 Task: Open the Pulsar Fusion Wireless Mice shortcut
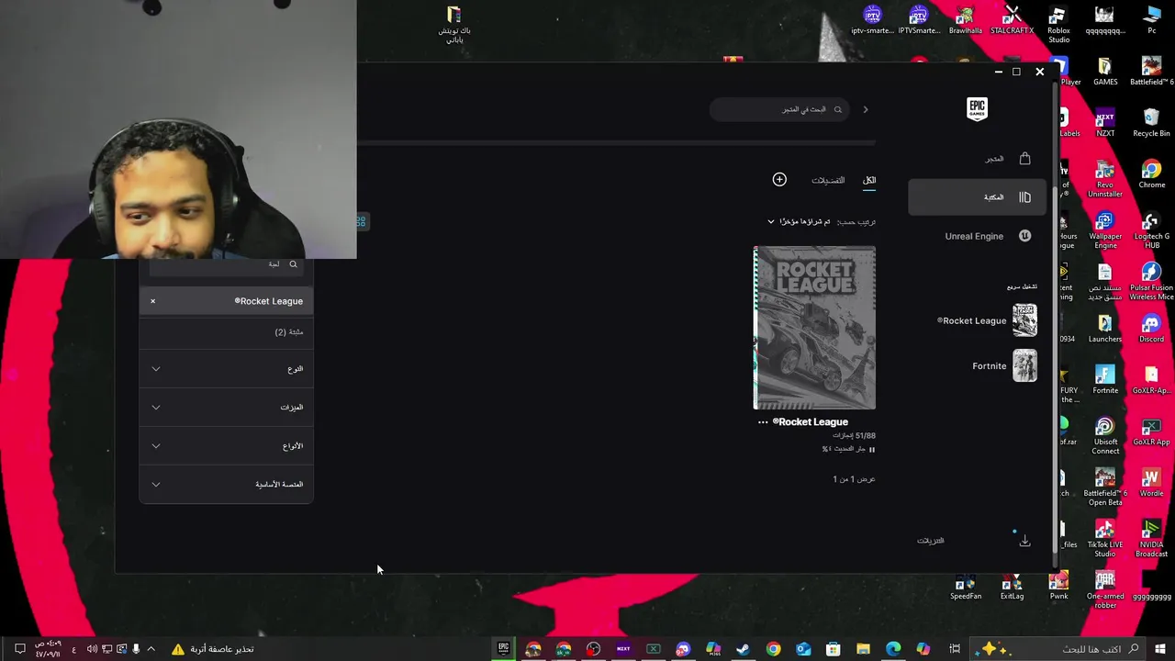pyautogui.click(x=1151, y=282)
